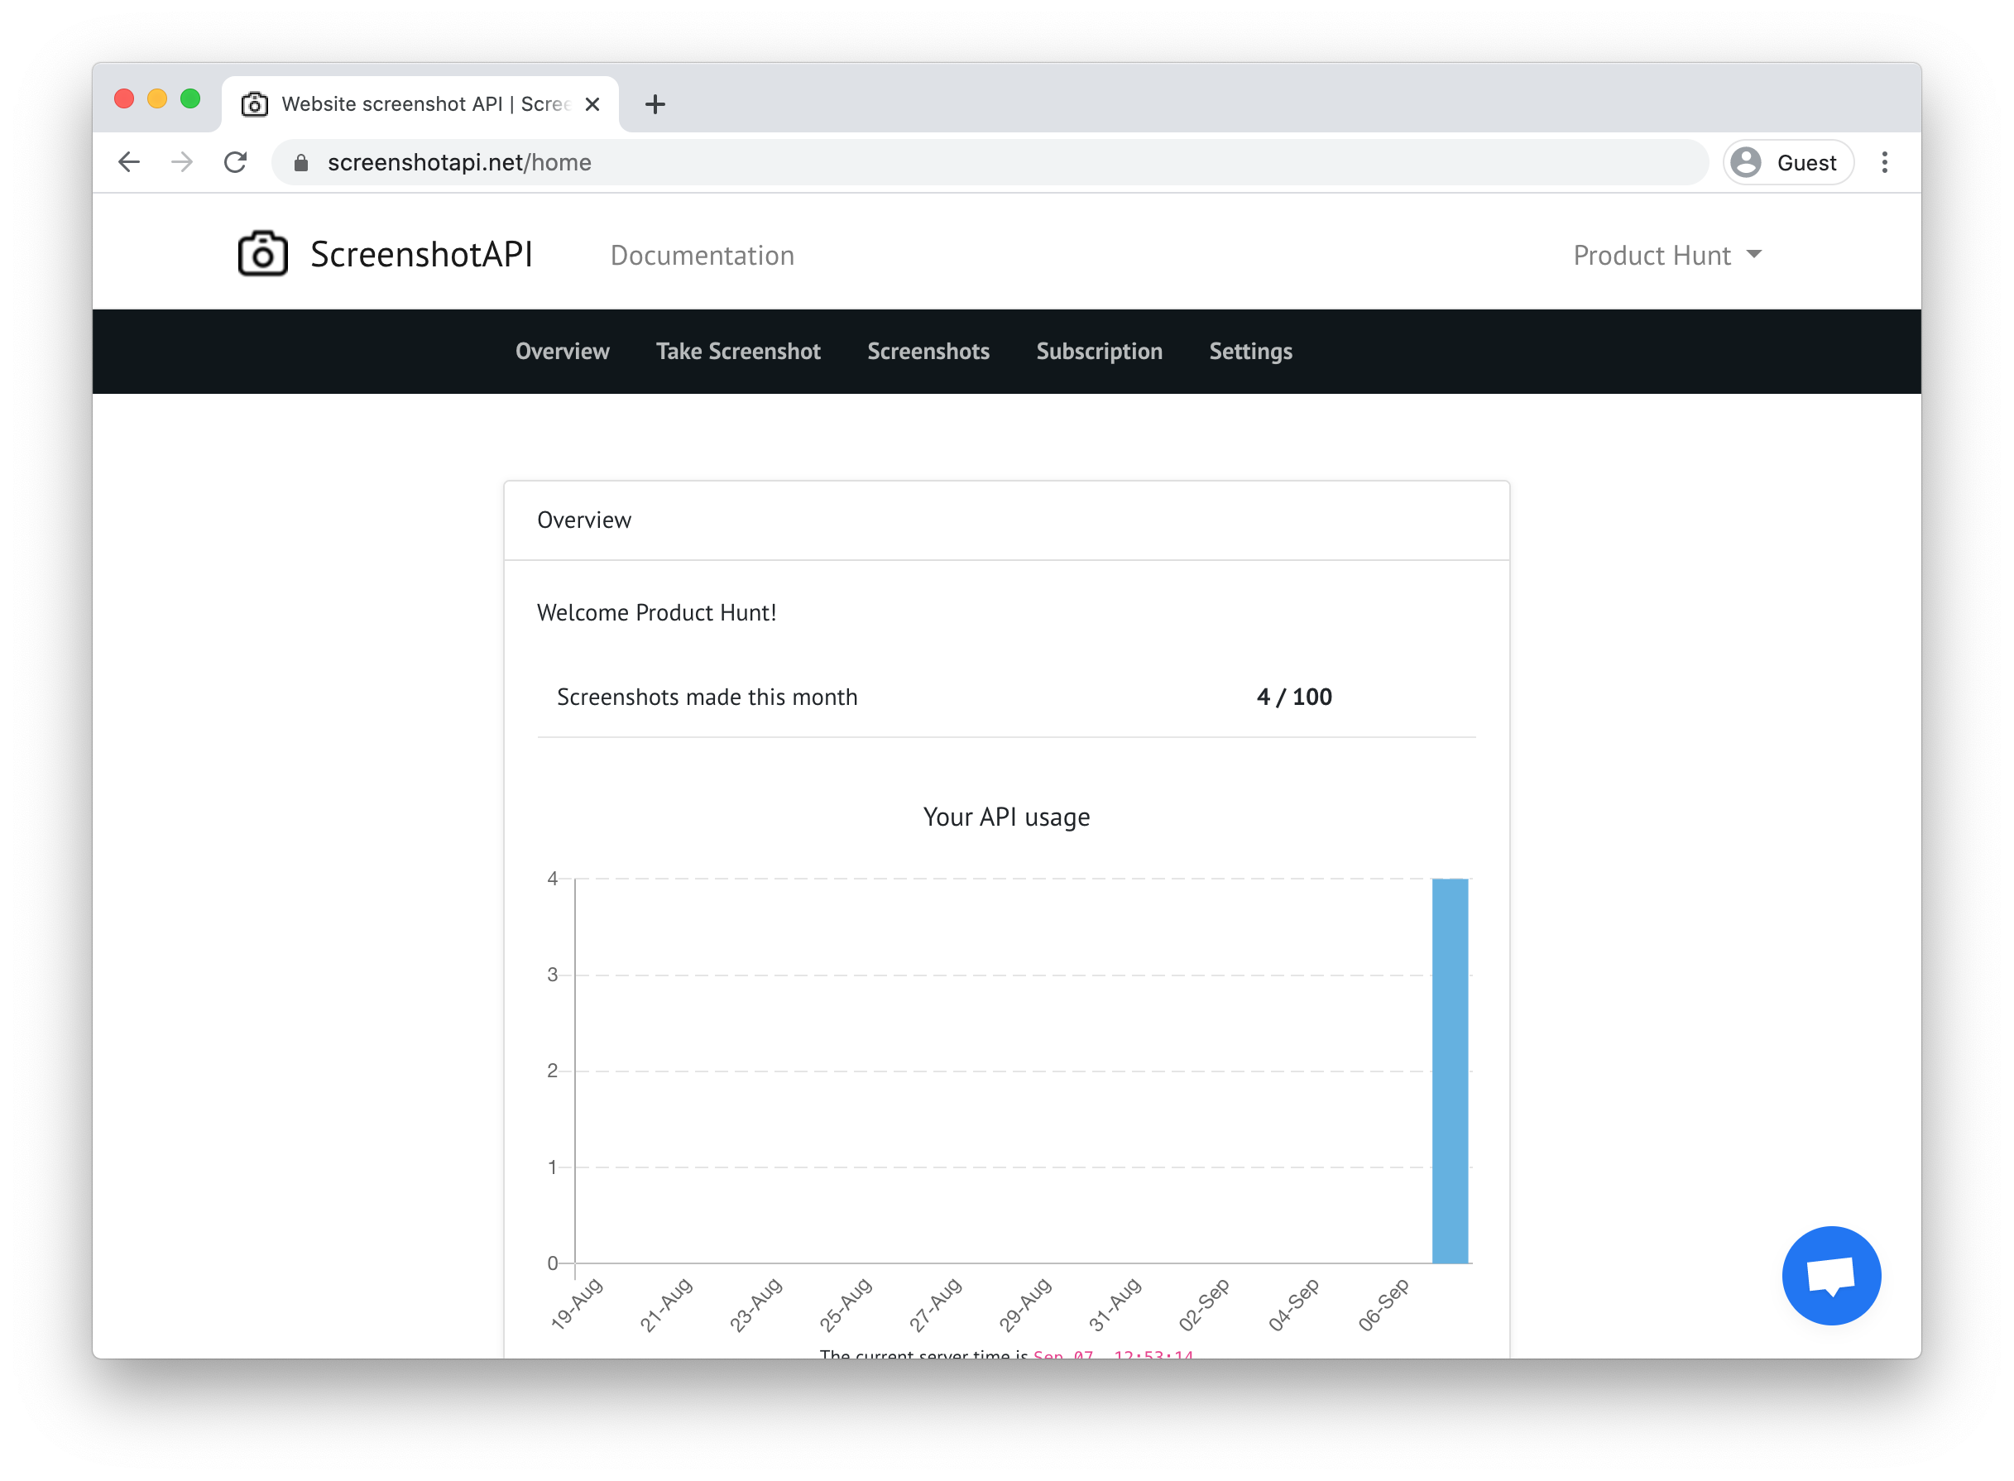Close the Website screenshot API tab

click(592, 104)
